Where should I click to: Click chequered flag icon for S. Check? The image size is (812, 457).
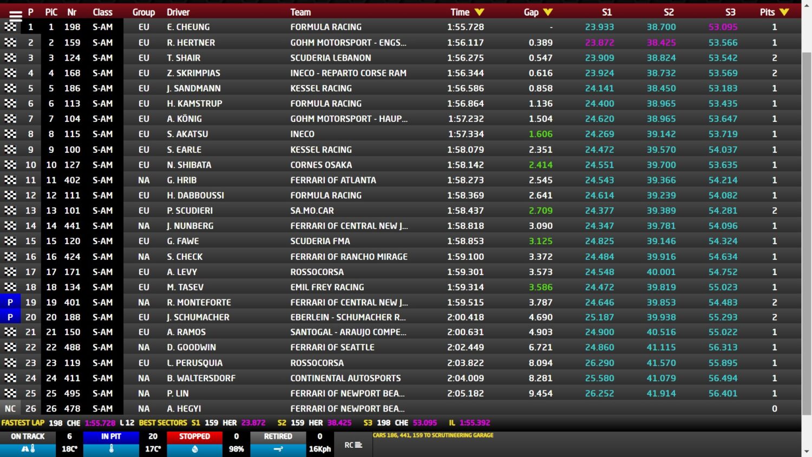pyautogui.click(x=10, y=256)
